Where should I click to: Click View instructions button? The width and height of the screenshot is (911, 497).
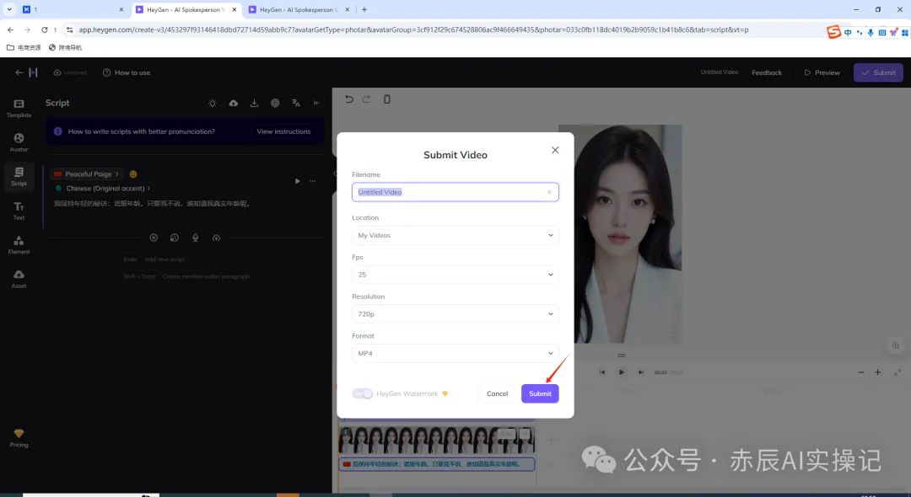(283, 131)
